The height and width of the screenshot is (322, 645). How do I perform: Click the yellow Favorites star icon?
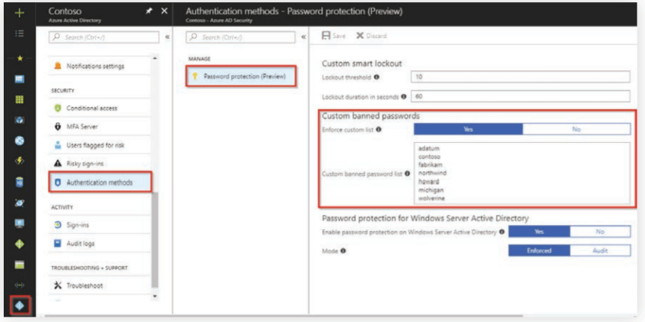pyautogui.click(x=19, y=59)
